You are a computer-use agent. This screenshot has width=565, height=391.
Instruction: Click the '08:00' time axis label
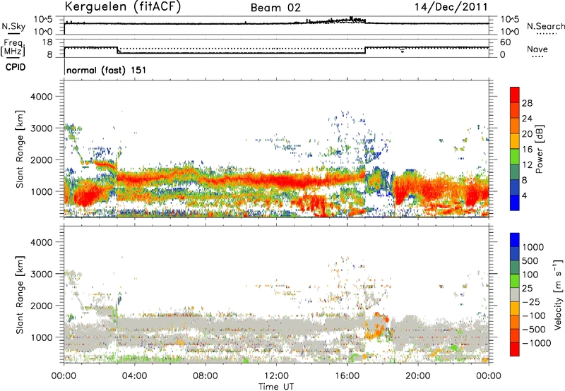pyautogui.click(x=206, y=376)
